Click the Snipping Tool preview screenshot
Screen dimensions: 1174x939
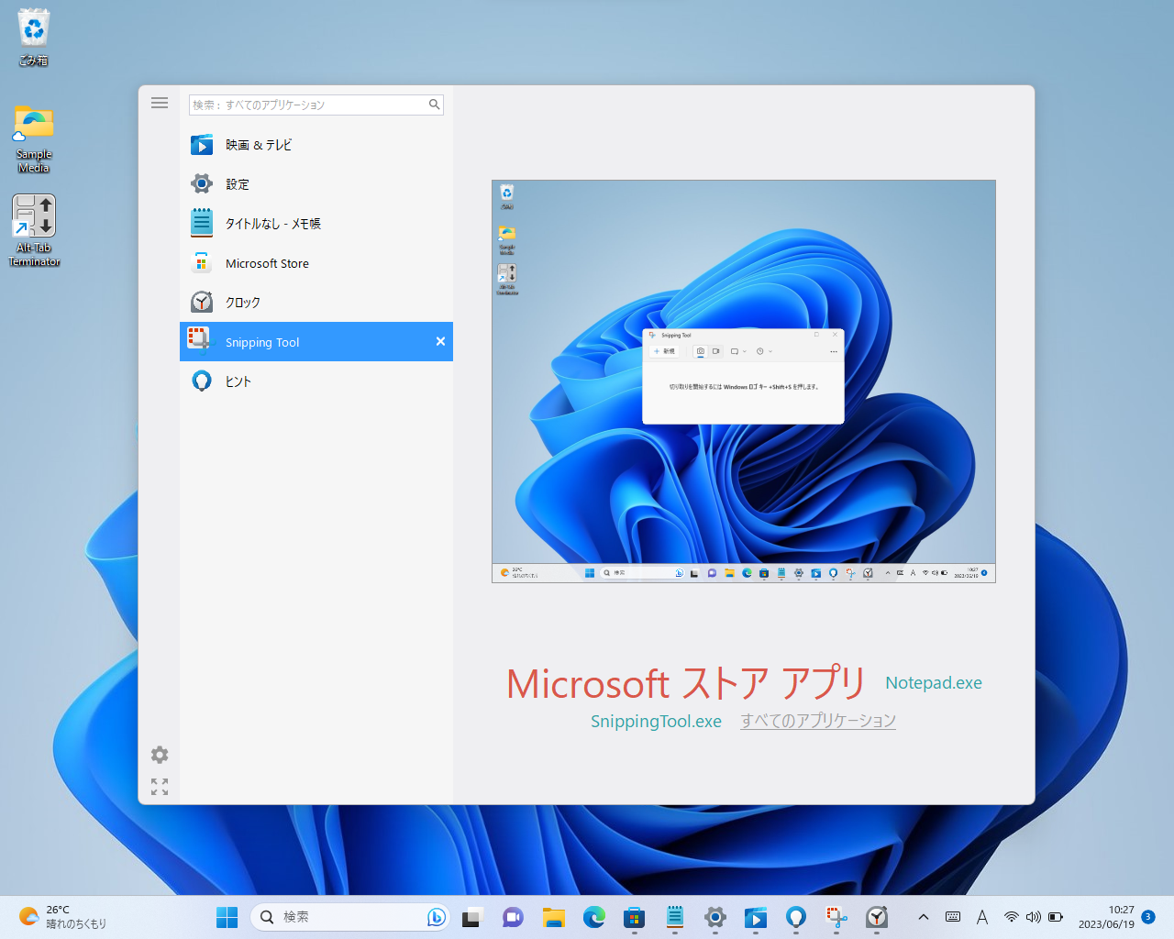tap(743, 380)
